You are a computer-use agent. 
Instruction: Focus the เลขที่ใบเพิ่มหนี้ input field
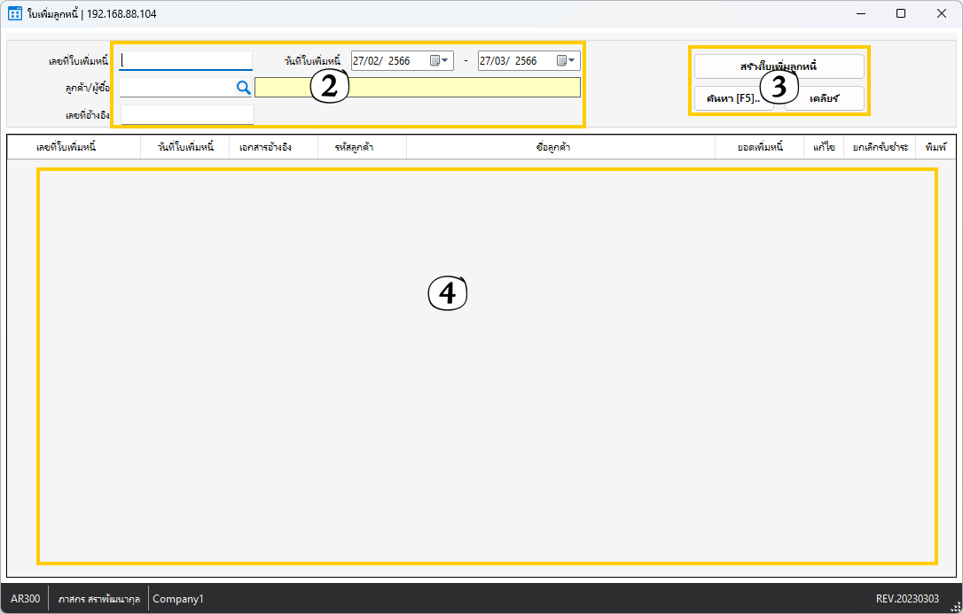(x=186, y=61)
